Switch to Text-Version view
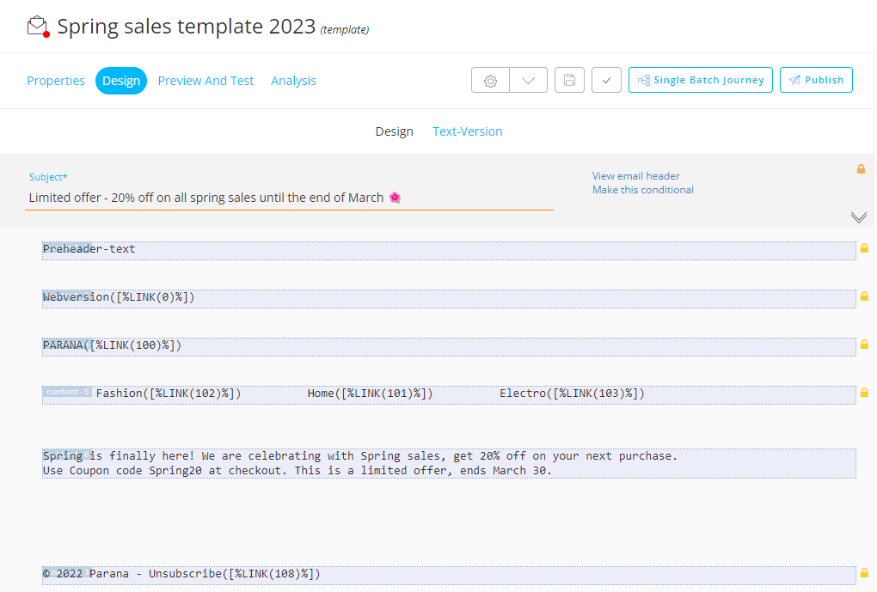This screenshot has width=877, height=592. 467,131
